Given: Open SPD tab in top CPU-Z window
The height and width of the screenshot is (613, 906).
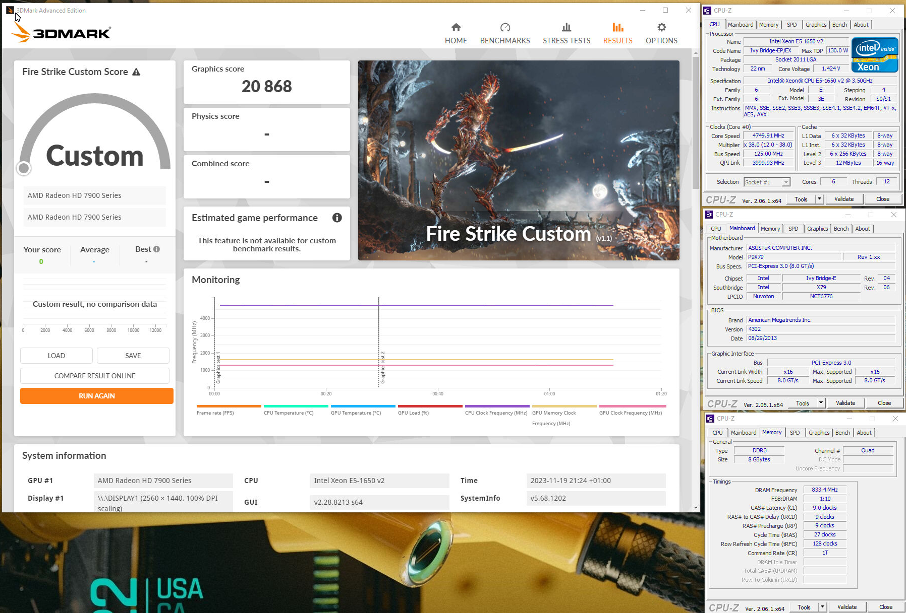Looking at the screenshot, I should click(x=791, y=25).
